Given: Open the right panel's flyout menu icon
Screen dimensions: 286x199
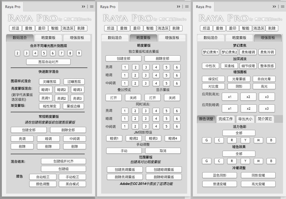Looking at the screenshot, I should click(283, 7).
